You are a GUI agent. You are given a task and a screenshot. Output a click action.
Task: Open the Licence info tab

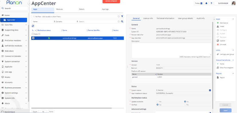(148, 18)
